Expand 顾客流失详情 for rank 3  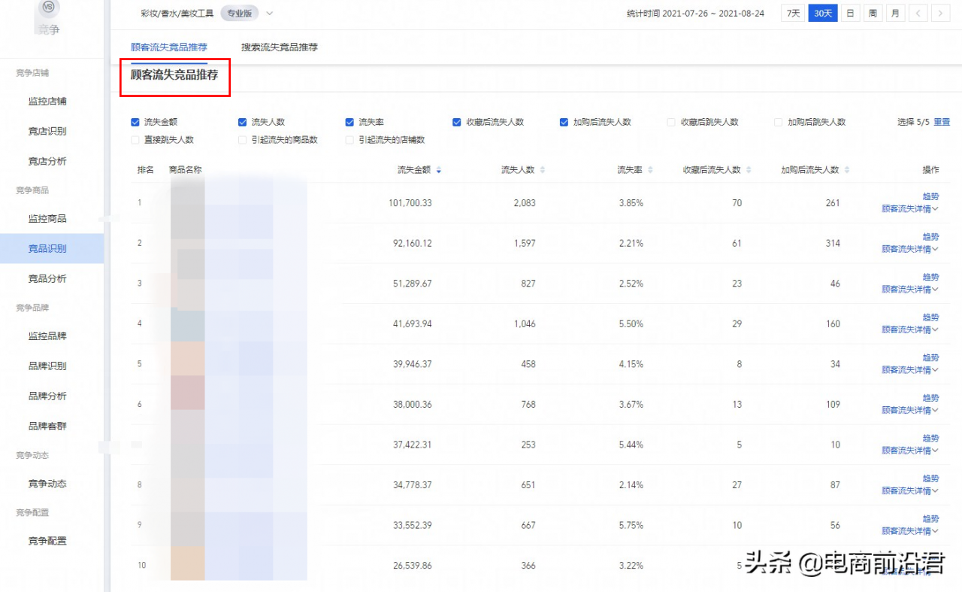[910, 290]
